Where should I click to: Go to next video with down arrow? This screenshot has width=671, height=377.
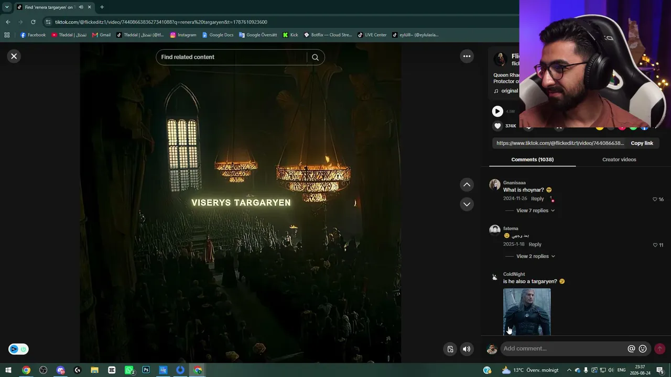[x=467, y=204]
